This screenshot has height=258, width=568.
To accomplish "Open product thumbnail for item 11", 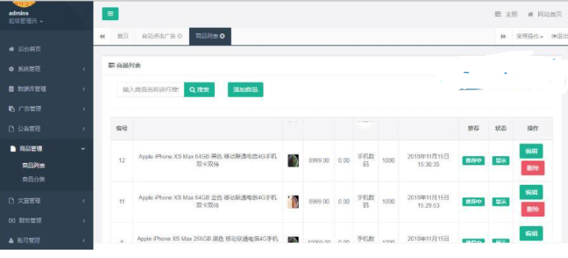I will pos(293,202).
